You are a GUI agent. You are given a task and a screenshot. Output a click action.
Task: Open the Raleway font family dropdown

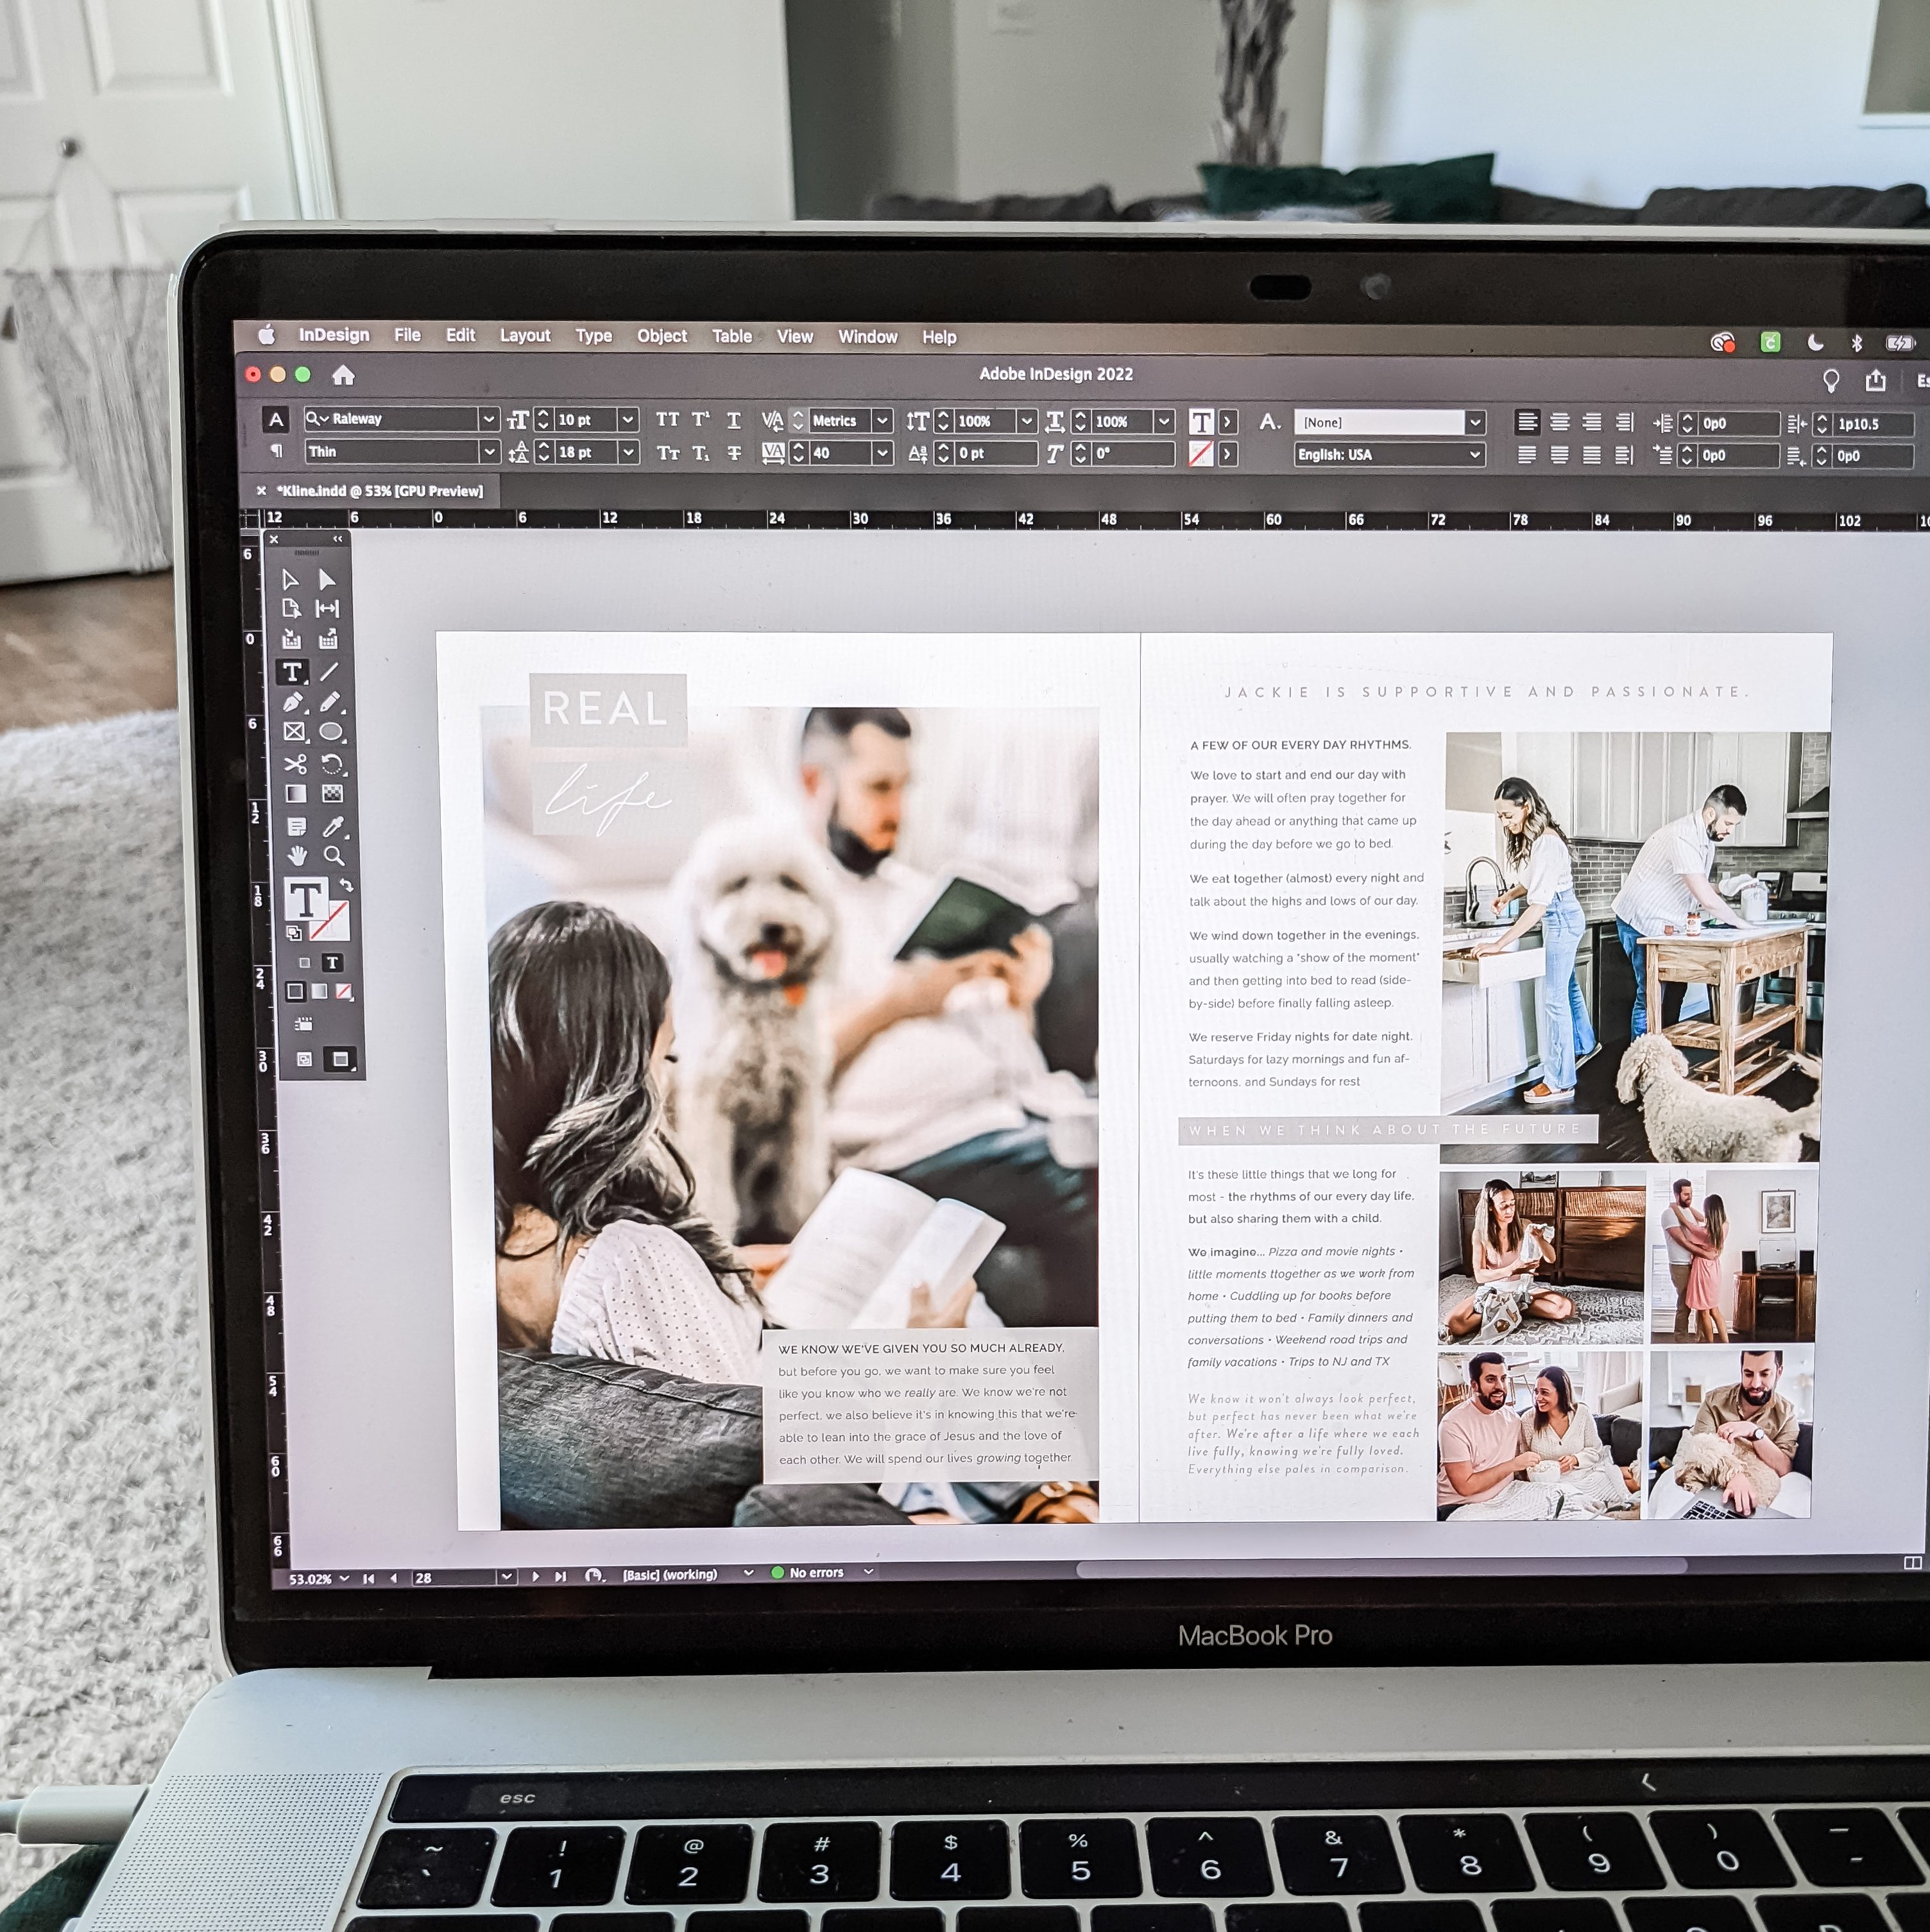[488, 420]
